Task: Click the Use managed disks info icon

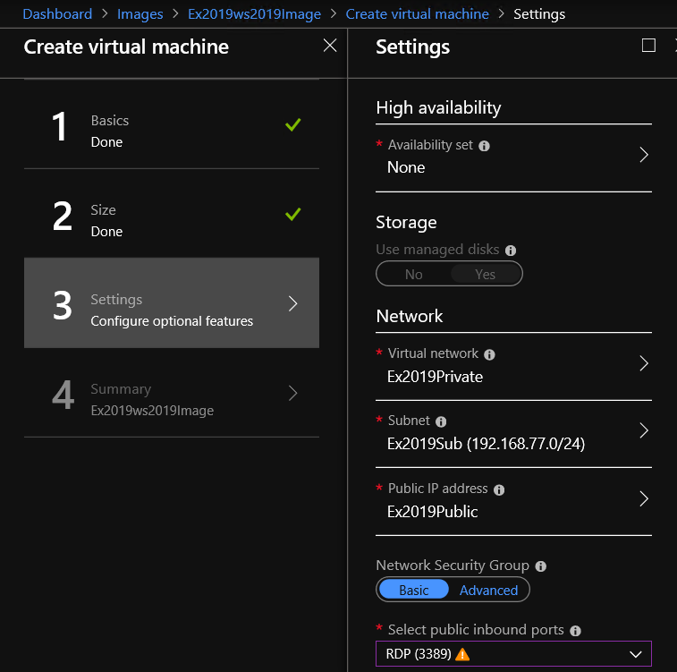Action: coord(511,251)
